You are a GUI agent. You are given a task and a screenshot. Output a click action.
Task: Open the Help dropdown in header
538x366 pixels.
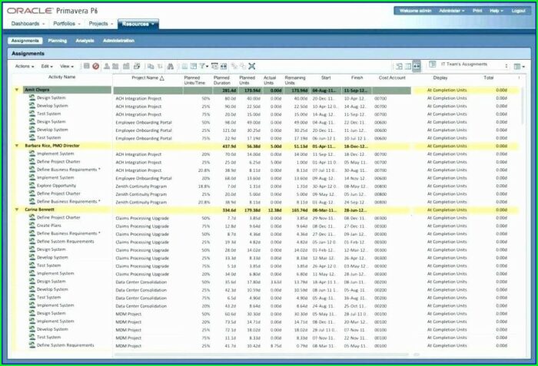496,11
